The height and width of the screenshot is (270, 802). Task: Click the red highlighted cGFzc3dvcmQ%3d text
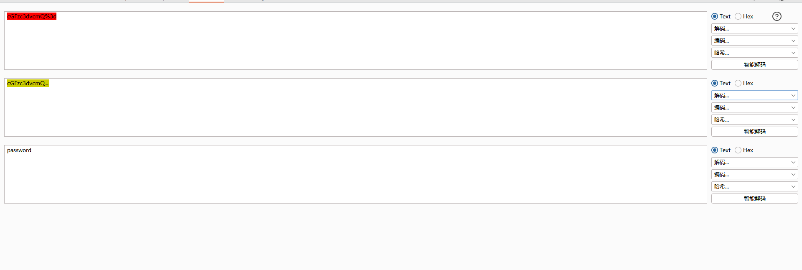tap(32, 16)
